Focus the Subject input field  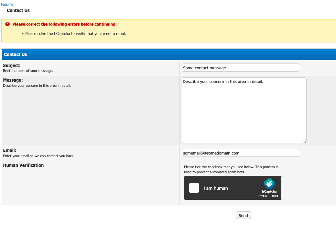[241, 68]
